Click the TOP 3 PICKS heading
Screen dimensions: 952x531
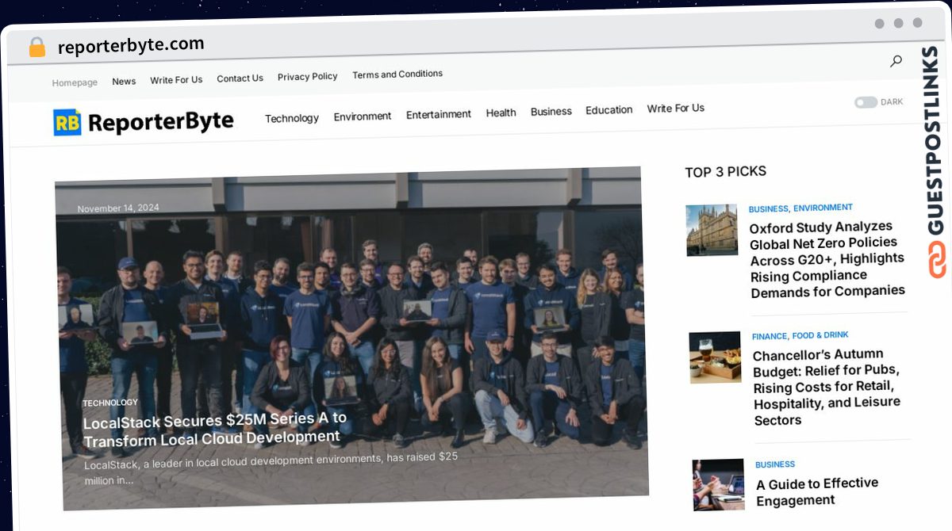click(726, 172)
